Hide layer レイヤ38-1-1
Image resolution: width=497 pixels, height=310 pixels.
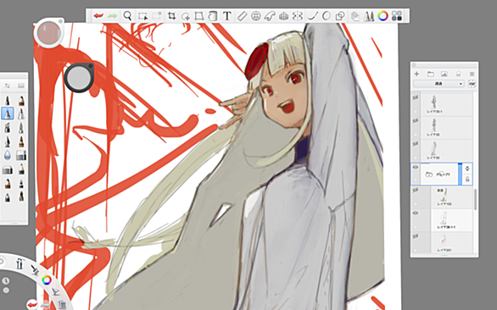416,213
